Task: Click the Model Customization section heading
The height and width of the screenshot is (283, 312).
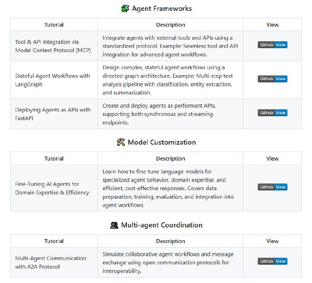Action: point(162,142)
